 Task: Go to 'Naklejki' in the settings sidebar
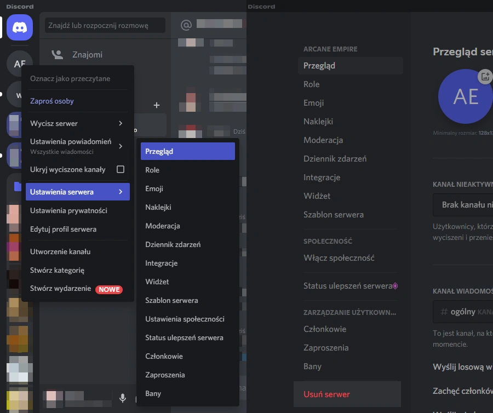point(350,122)
